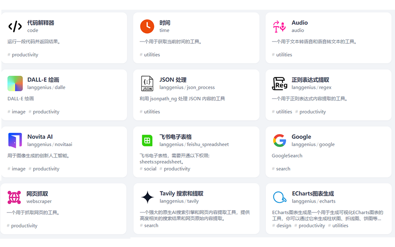The image size is (395, 247).
Task: Click the 'langgenius / google' identifier text
Action: click(313, 144)
